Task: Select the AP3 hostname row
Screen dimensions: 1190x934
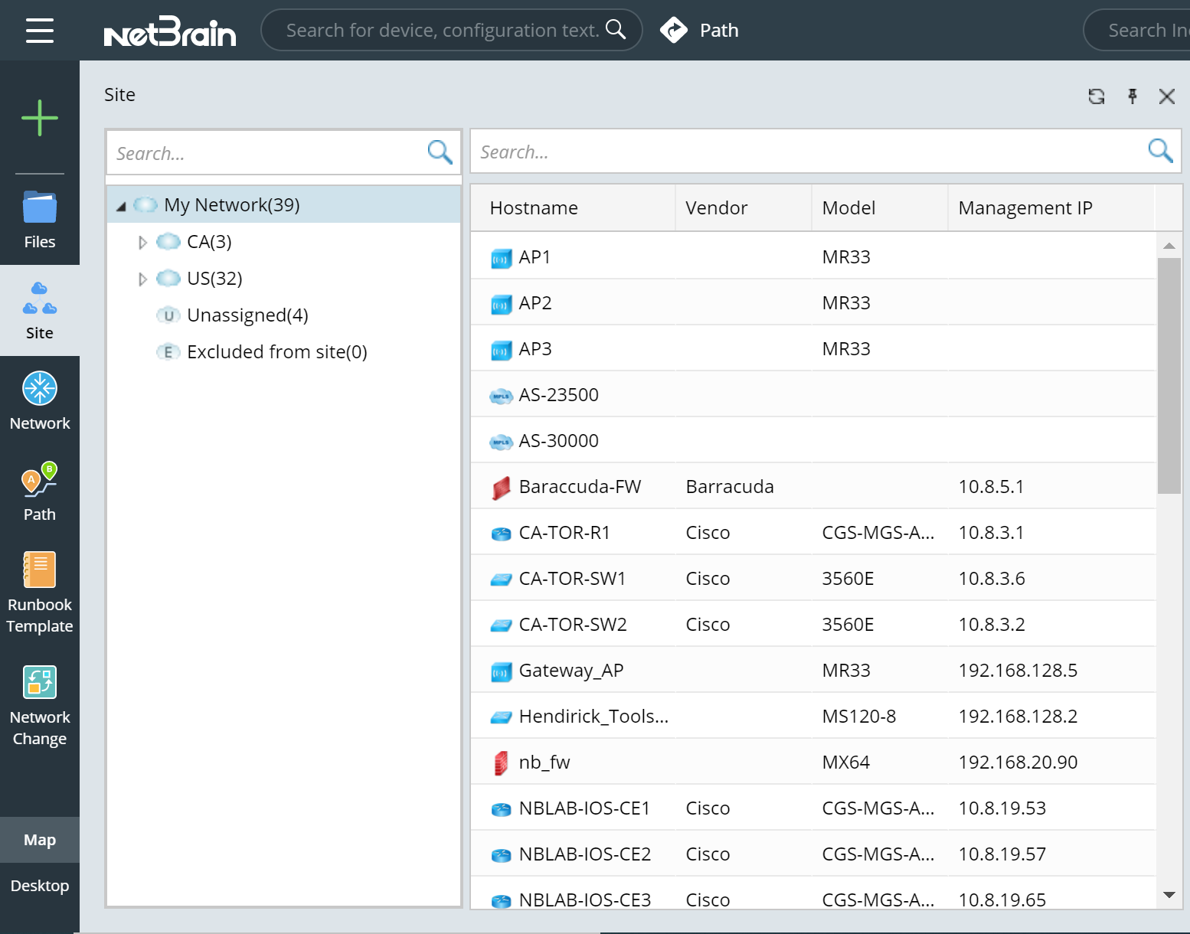Action: pyautogui.click(x=813, y=348)
